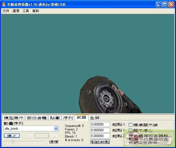Switch to the 部份身體 tab

pos(37,118)
